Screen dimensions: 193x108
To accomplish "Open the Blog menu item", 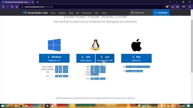I will point(71,13).
